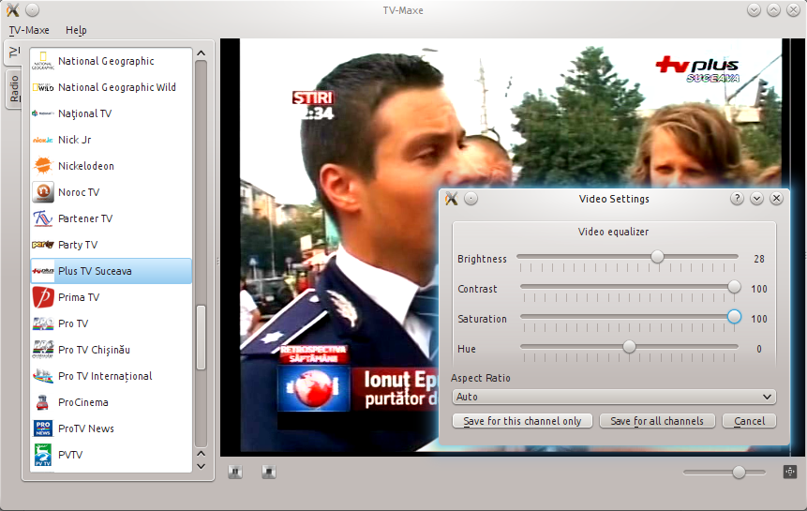Screen dimensions: 807x511
Task: Click Save for this channel only
Action: point(522,421)
